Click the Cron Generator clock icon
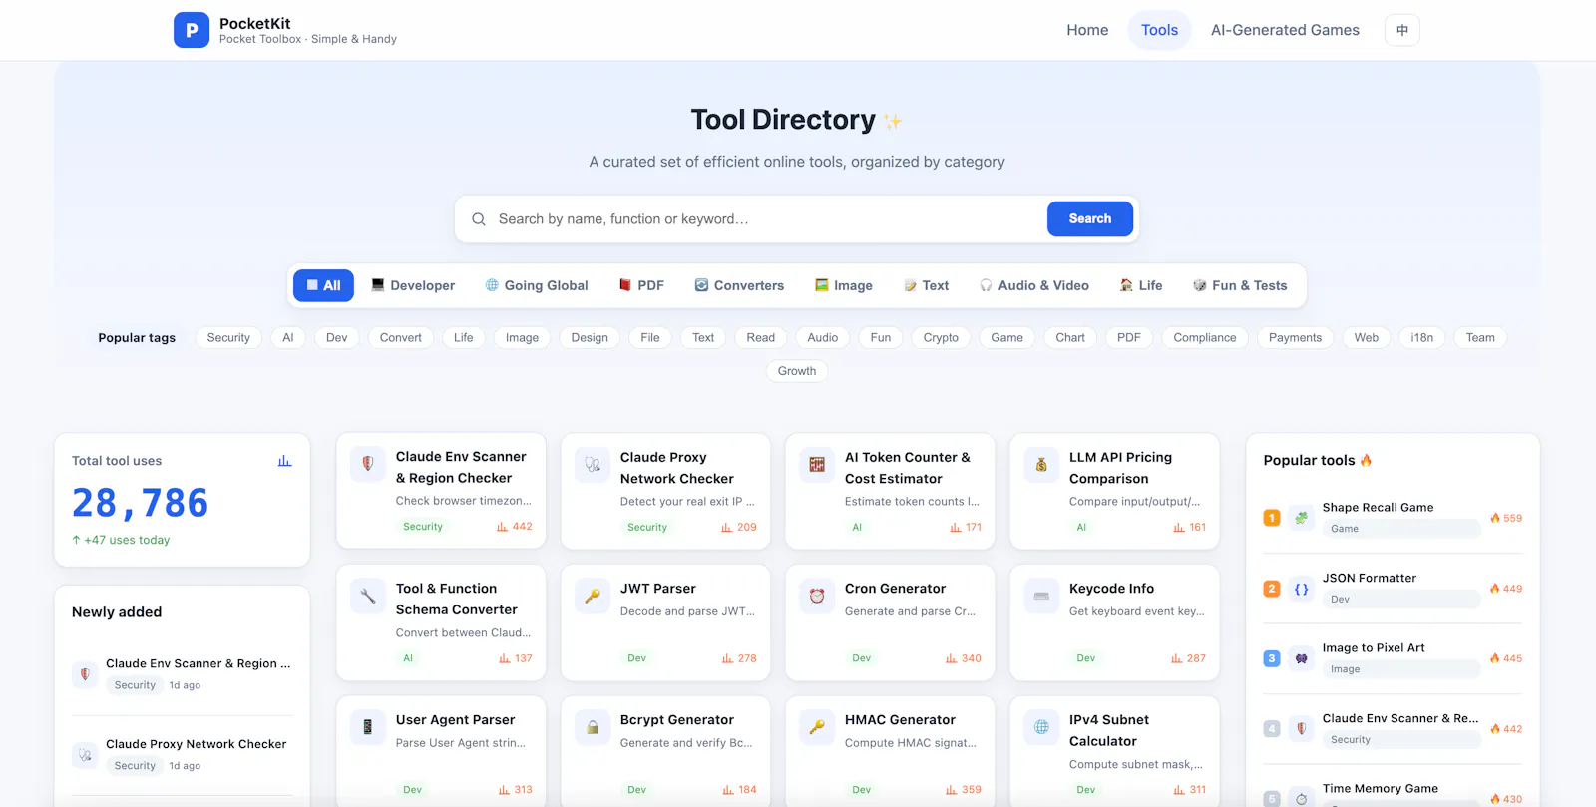The width and height of the screenshot is (1596, 807). coord(817,596)
